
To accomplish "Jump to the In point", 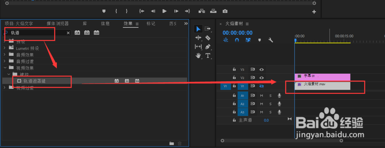I will [141, 11].
